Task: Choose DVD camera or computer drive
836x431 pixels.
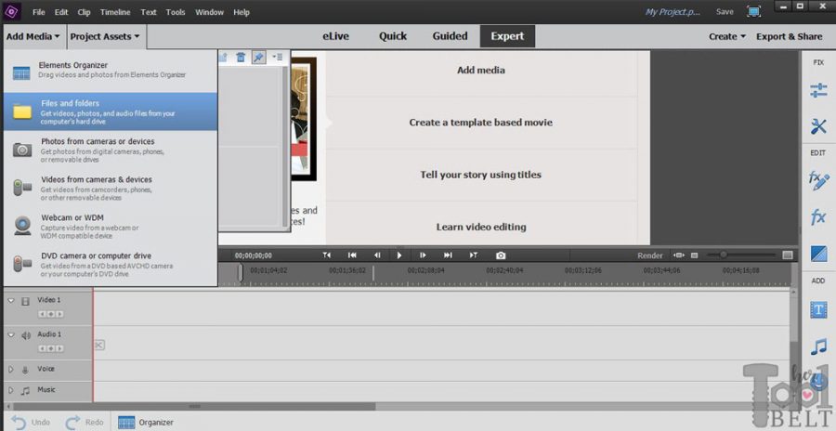Action: pyautogui.click(x=111, y=264)
